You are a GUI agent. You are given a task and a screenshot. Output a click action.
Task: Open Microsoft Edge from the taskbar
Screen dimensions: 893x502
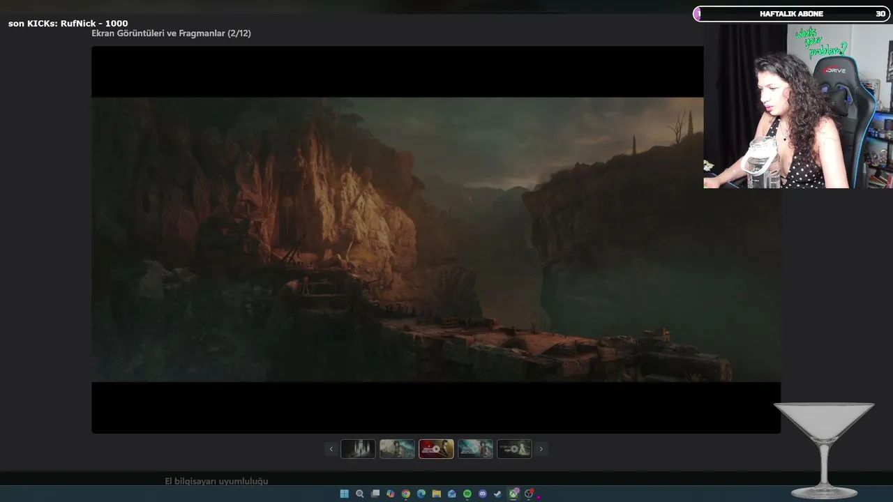421,494
